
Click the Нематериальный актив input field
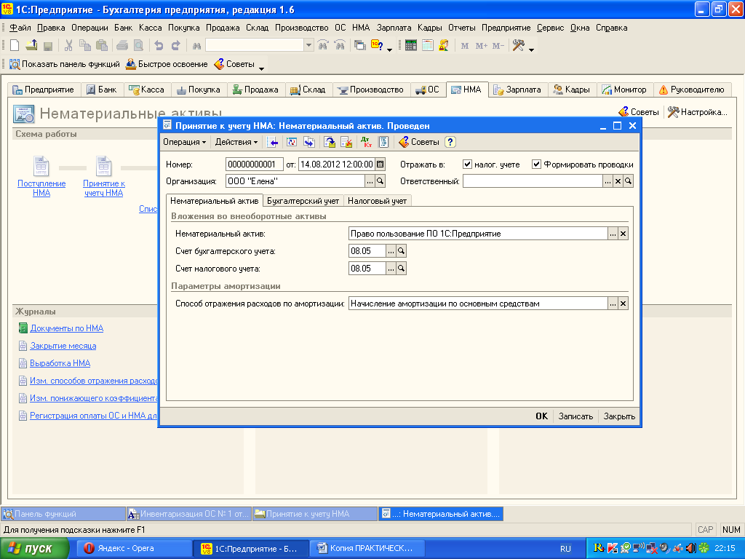pyautogui.click(x=478, y=234)
